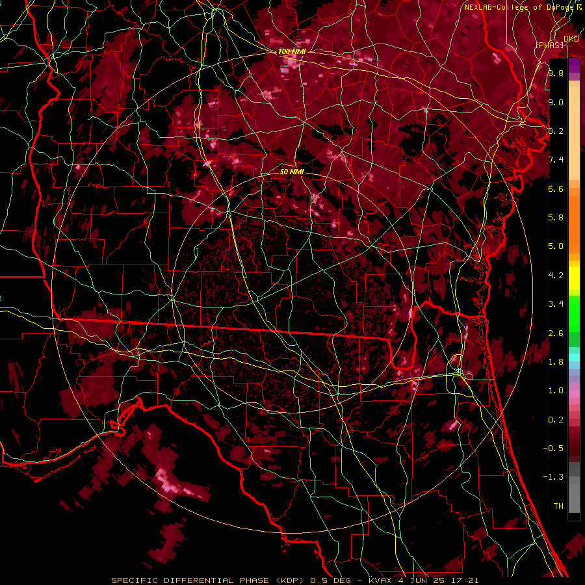Image resolution: width=585 pixels, height=585 pixels.
Task: Click the -0.5 value on color scale
Action: coord(554,448)
